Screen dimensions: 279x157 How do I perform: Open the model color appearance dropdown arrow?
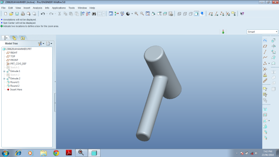point(132,14)
